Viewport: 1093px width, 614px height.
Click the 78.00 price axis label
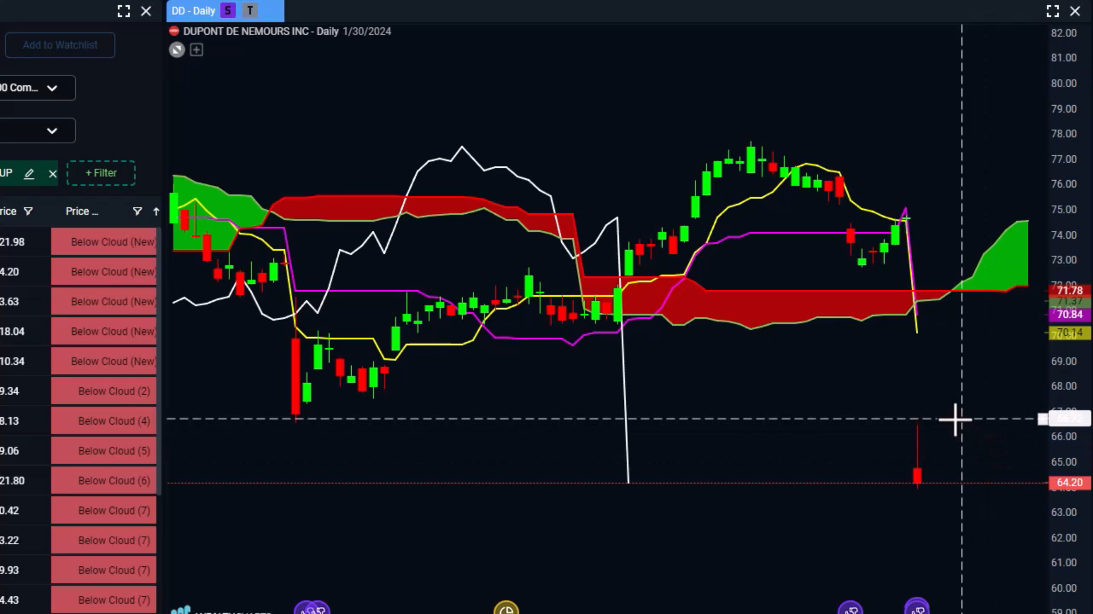(x=1063, y=134)
